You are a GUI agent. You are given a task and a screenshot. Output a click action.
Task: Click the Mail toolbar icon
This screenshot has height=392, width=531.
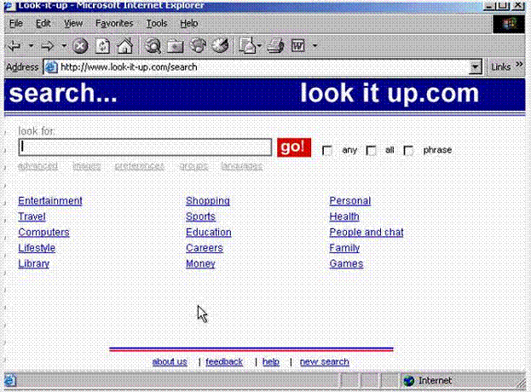(247, 46)
